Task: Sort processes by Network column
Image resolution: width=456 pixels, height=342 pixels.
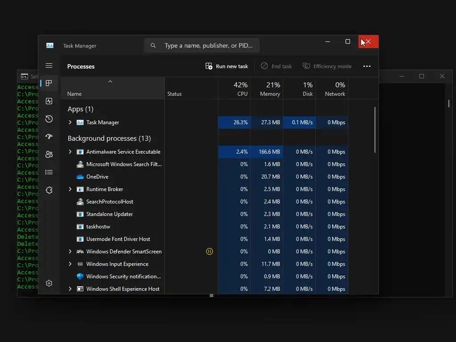Action: [x=332, y=89]
